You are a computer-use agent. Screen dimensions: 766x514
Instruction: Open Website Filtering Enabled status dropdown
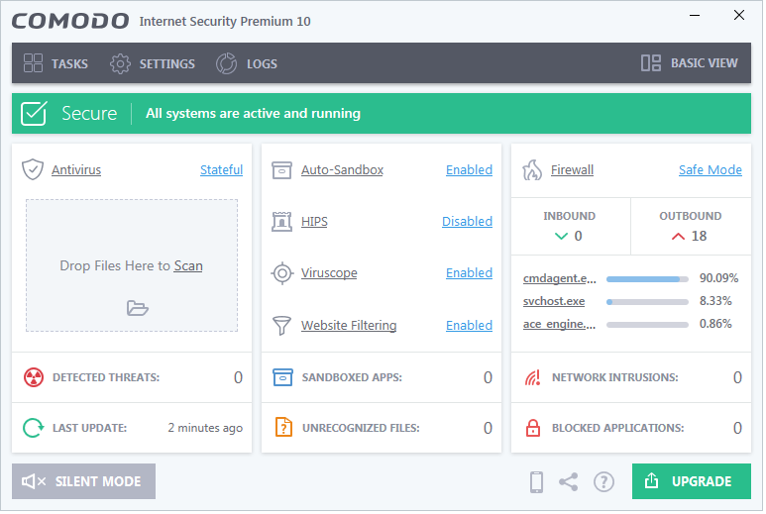(x=470, y=326)
